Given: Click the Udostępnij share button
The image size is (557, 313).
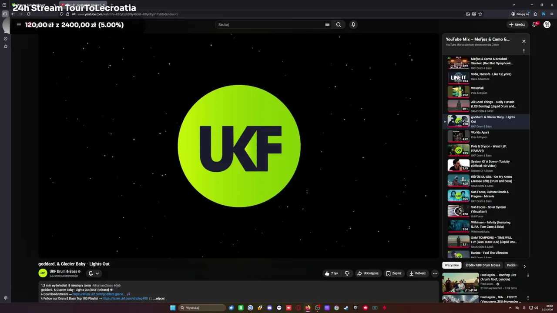Looking at the screenshot, I should click(x=368, y=273).
